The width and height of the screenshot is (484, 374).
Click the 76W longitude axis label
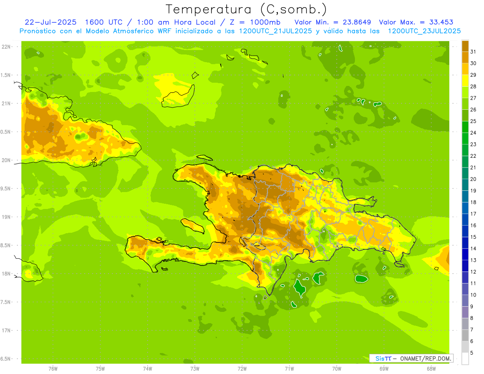pos(53,369)
